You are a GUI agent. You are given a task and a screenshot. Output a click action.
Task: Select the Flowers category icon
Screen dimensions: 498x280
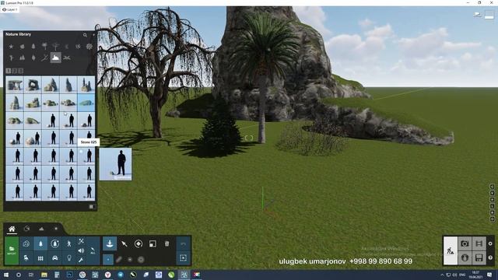click(89, 47)
